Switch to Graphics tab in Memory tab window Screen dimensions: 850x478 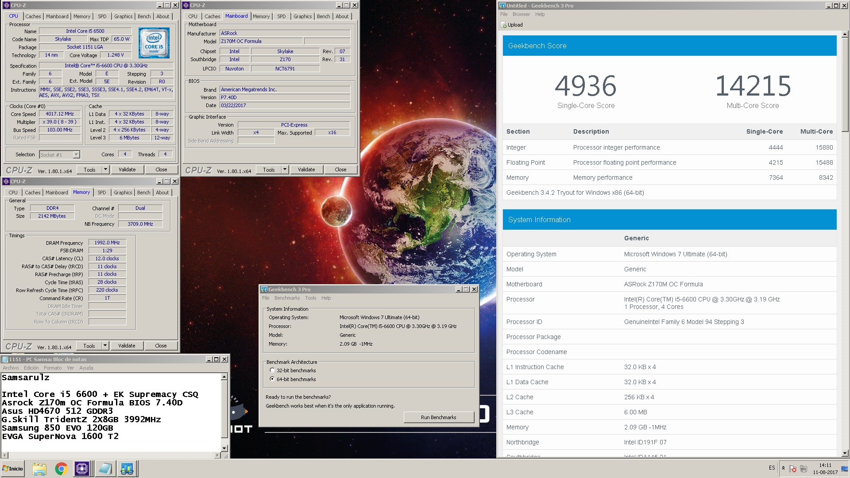click(123, 193)
